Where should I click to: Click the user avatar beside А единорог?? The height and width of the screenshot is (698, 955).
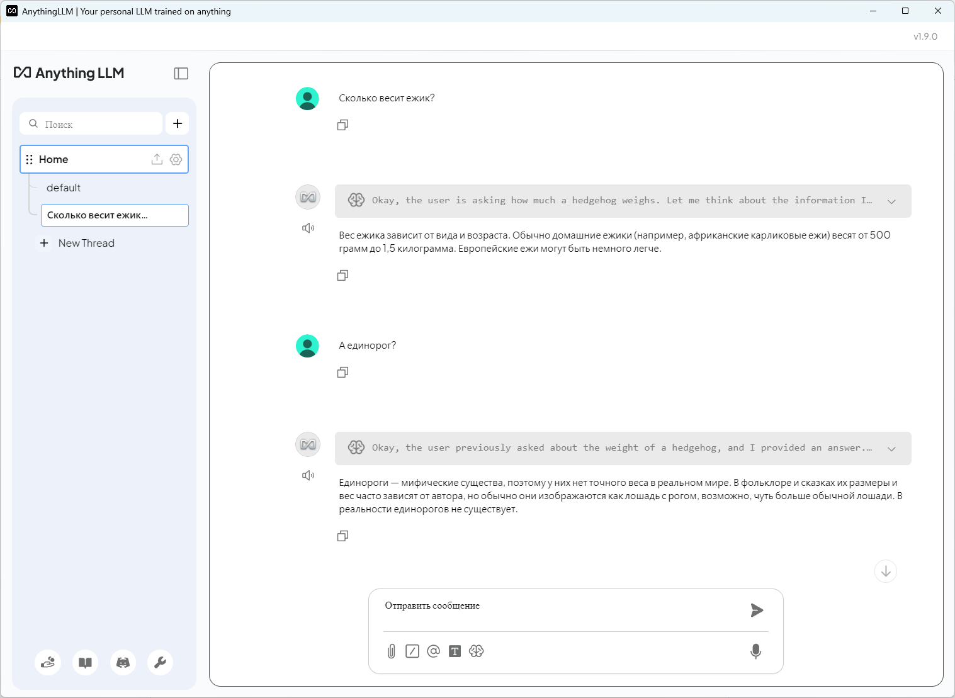coord(307,346)
